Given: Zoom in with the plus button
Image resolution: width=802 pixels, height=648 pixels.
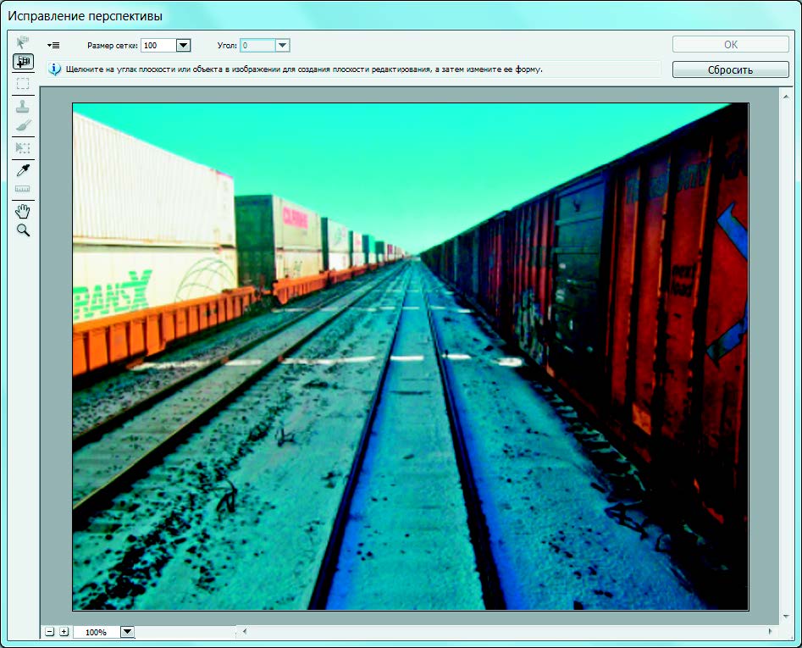Looking at the screenshot, I should tap(64, 632).
